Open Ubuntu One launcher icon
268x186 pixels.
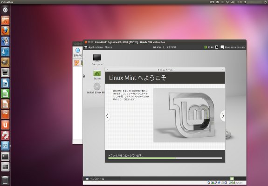pyautogui.click(x=5, y=125)
